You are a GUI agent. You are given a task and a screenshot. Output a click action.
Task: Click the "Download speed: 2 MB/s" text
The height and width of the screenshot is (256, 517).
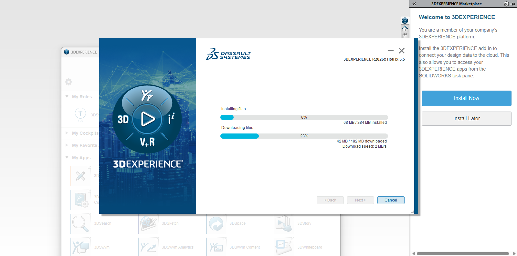tap(364, 146)
